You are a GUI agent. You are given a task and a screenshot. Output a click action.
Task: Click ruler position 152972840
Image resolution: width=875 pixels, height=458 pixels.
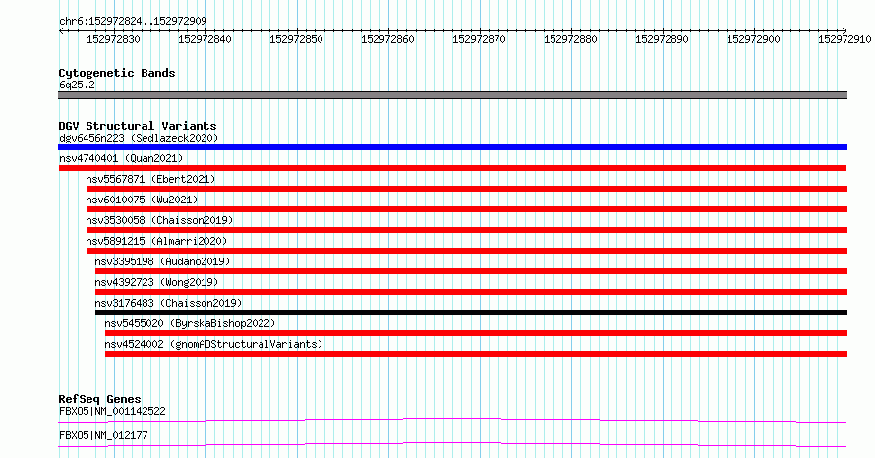(x=204, y=39)
